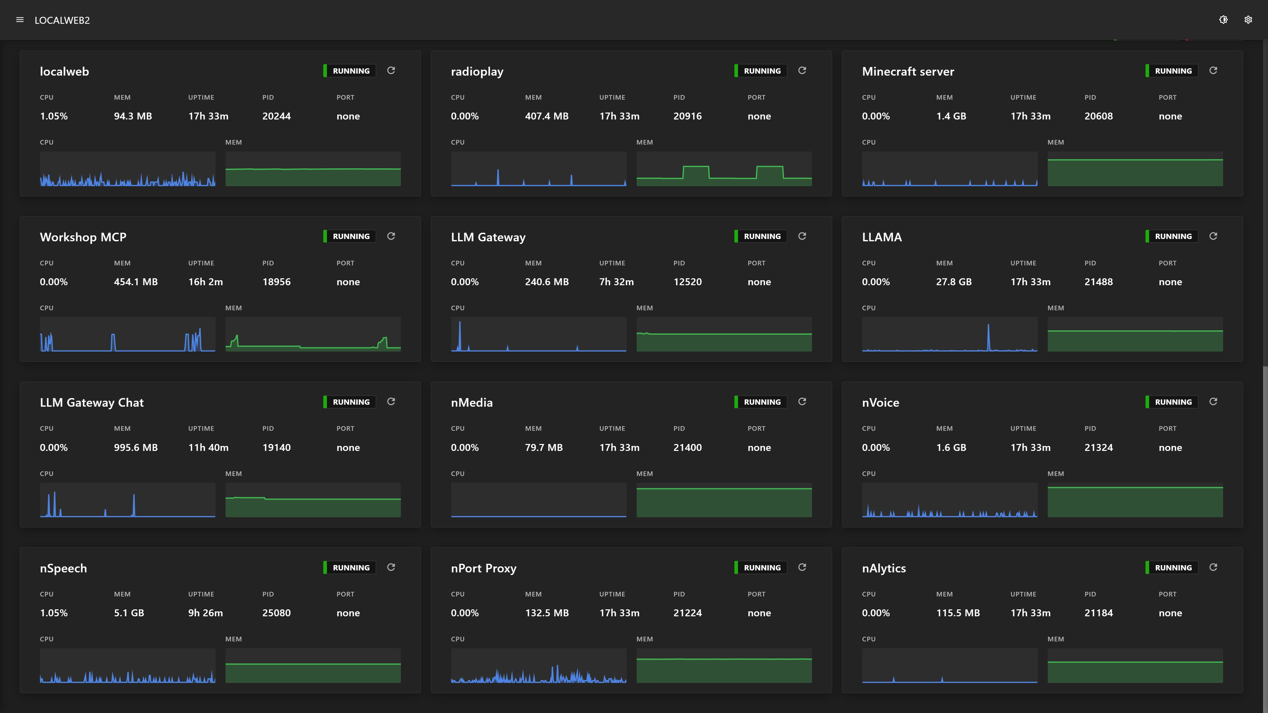Image resolution: width=1268 pixels, height=713 pixels.
Task: Restart the localweb service
Action: [x=391, y=70]
